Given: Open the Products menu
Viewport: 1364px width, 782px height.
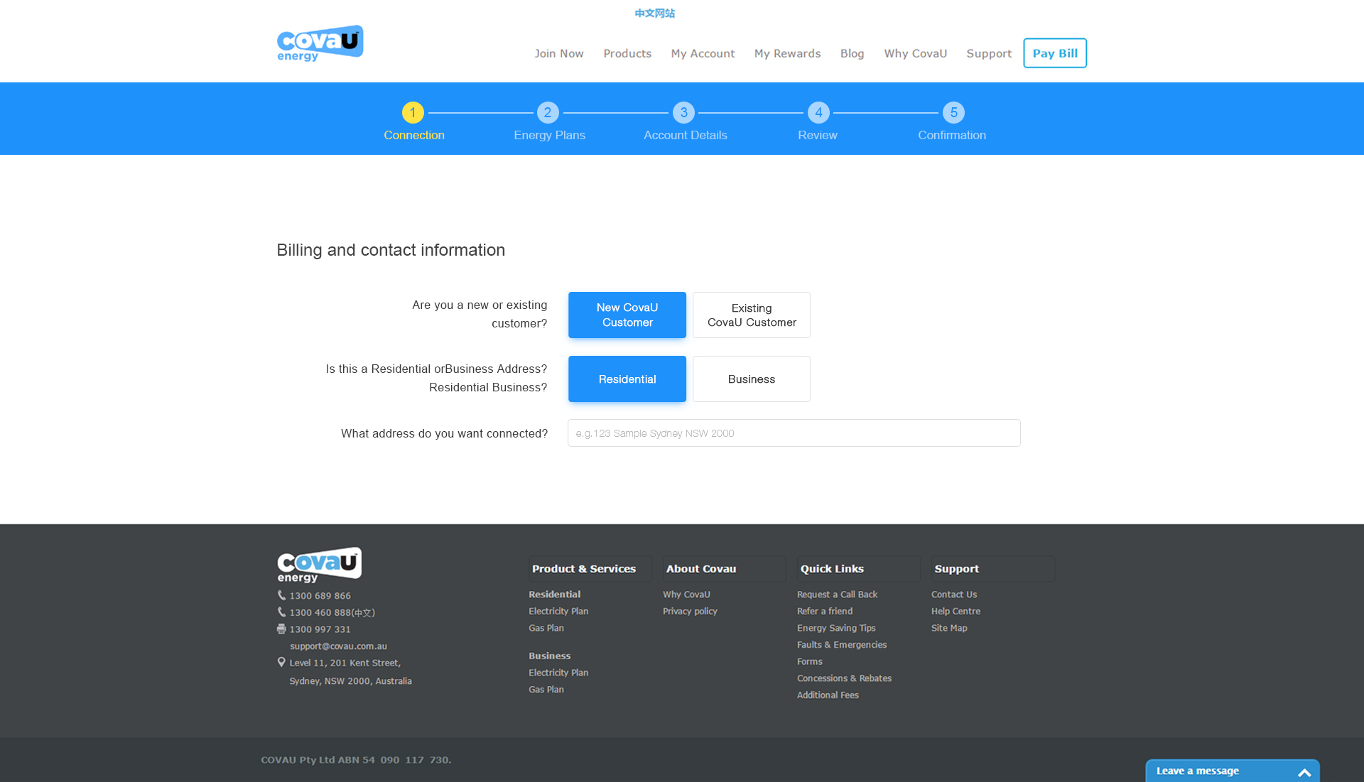Looking at the screenshot, I should click(627, 53).
